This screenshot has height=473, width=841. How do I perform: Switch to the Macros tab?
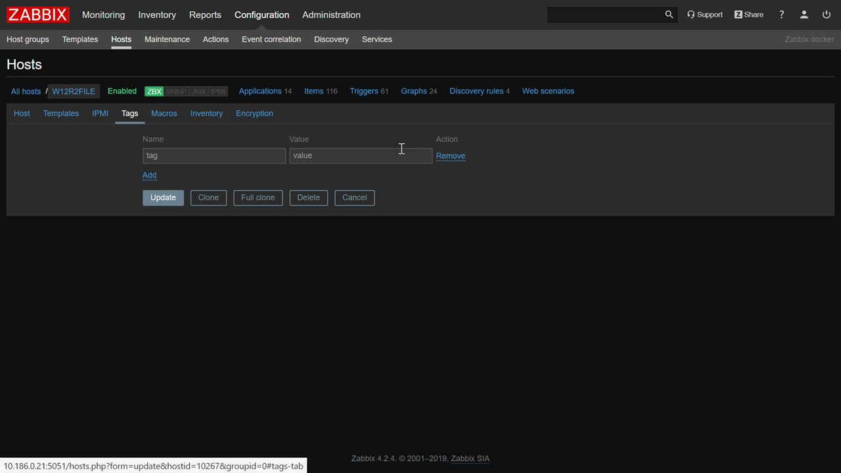click(164, 114)
